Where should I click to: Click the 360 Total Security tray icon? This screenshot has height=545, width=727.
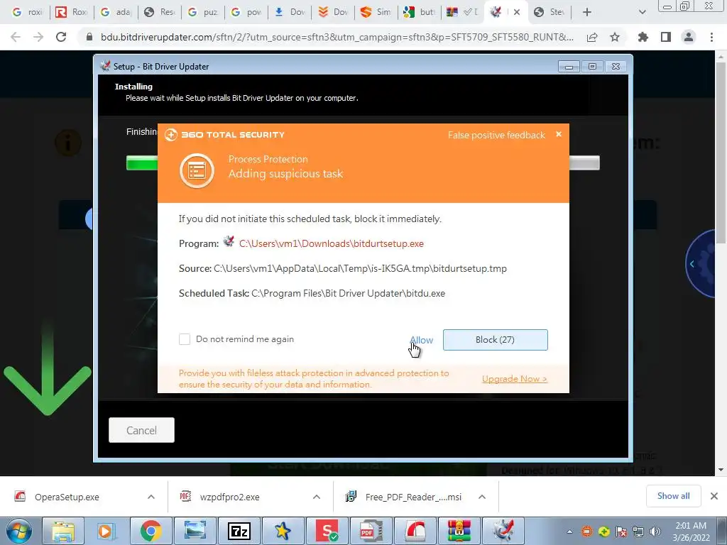(603, 532)
